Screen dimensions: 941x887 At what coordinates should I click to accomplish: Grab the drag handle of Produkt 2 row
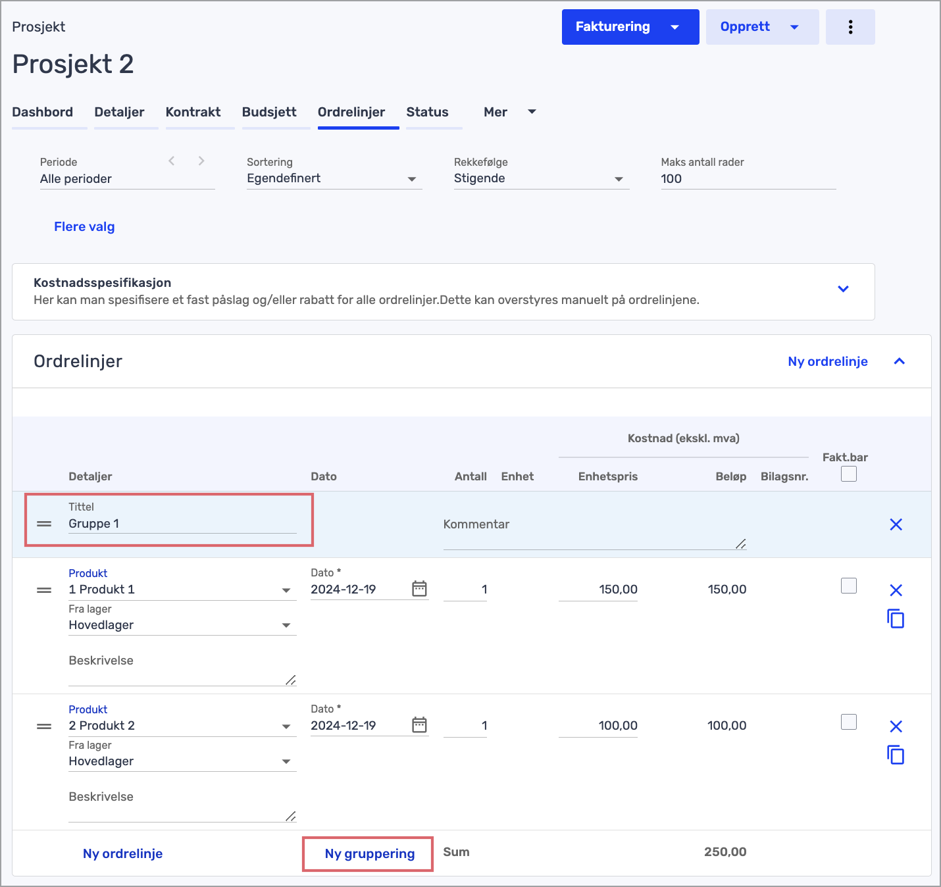(44, 726)
